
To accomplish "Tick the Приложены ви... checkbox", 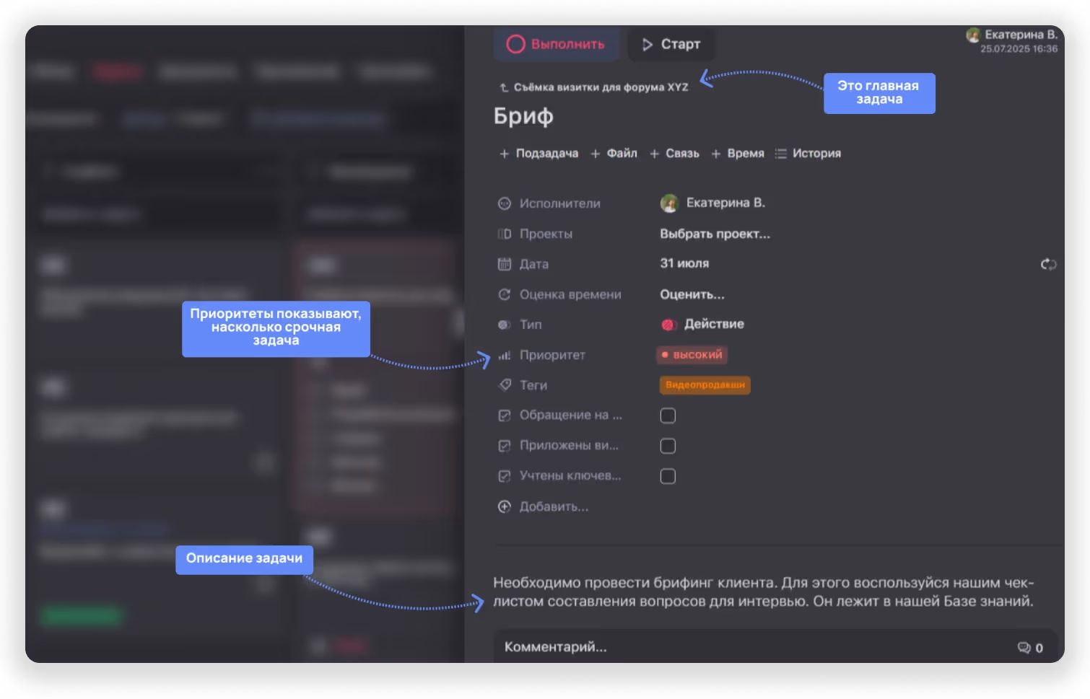I will [x=668, y=446].
